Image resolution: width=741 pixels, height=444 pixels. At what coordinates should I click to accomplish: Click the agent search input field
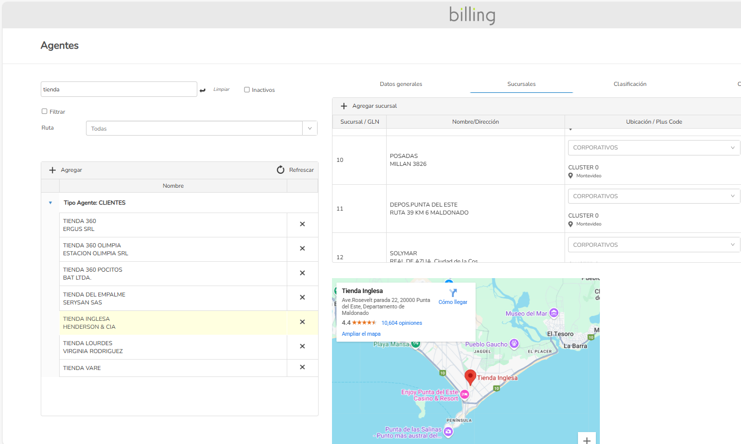click(119, 89)
